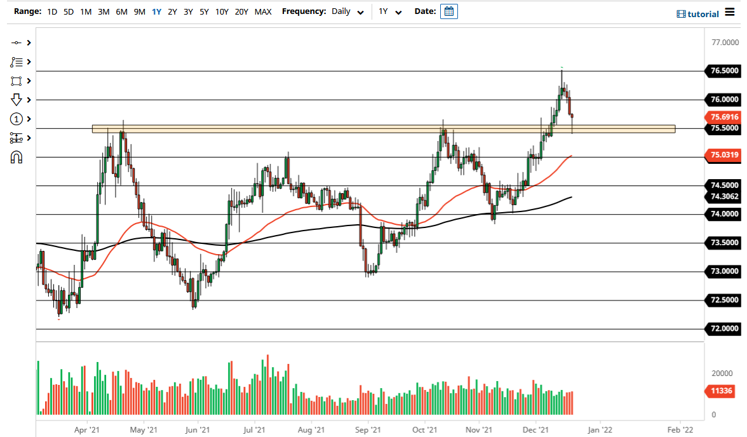Image resolution: width=747 pixels, height=437 pixels.
Task: Switch range to 1D
Action: 51,11
